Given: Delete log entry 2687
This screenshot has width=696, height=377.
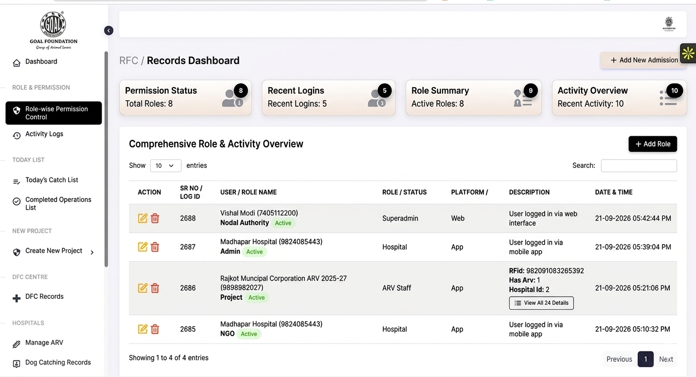Looking at the screenshot, I should click(x=155, y=247).
